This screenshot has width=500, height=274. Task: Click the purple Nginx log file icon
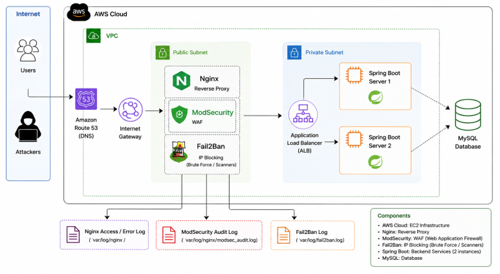point(73,235)
